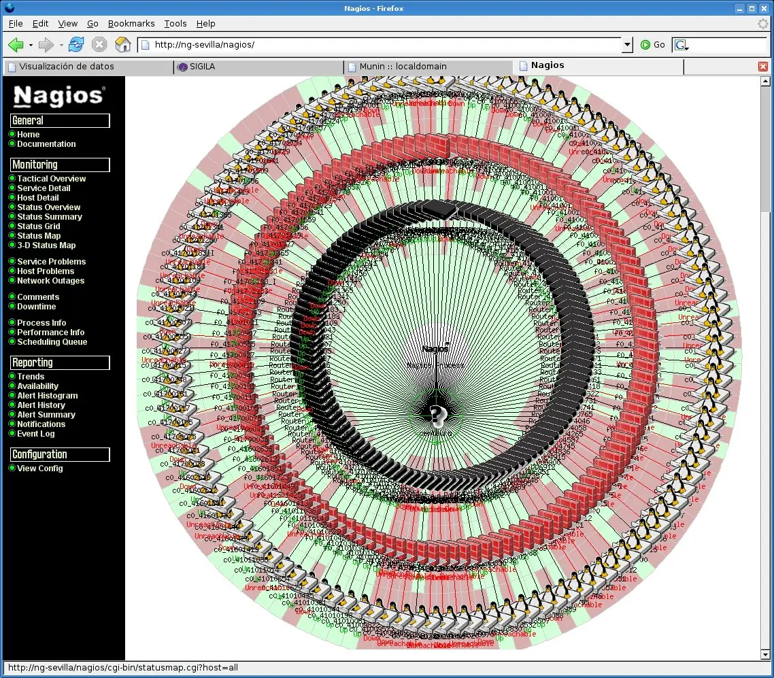
Task: Open the Home link
Action: coord(28,135)
